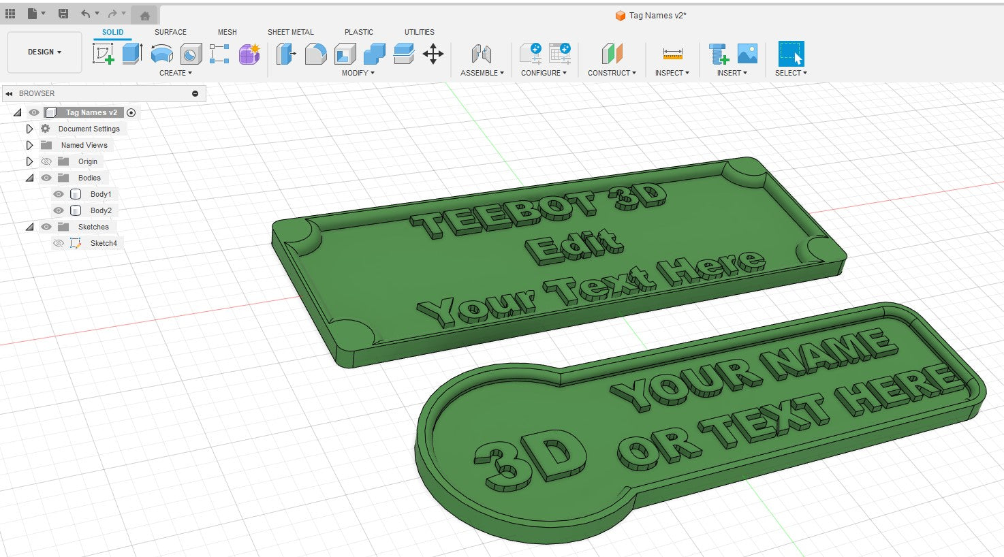Screen dimensions: 1004x557
Task: Hide Body1 using its eye icon
Action: tap(59, 194)
